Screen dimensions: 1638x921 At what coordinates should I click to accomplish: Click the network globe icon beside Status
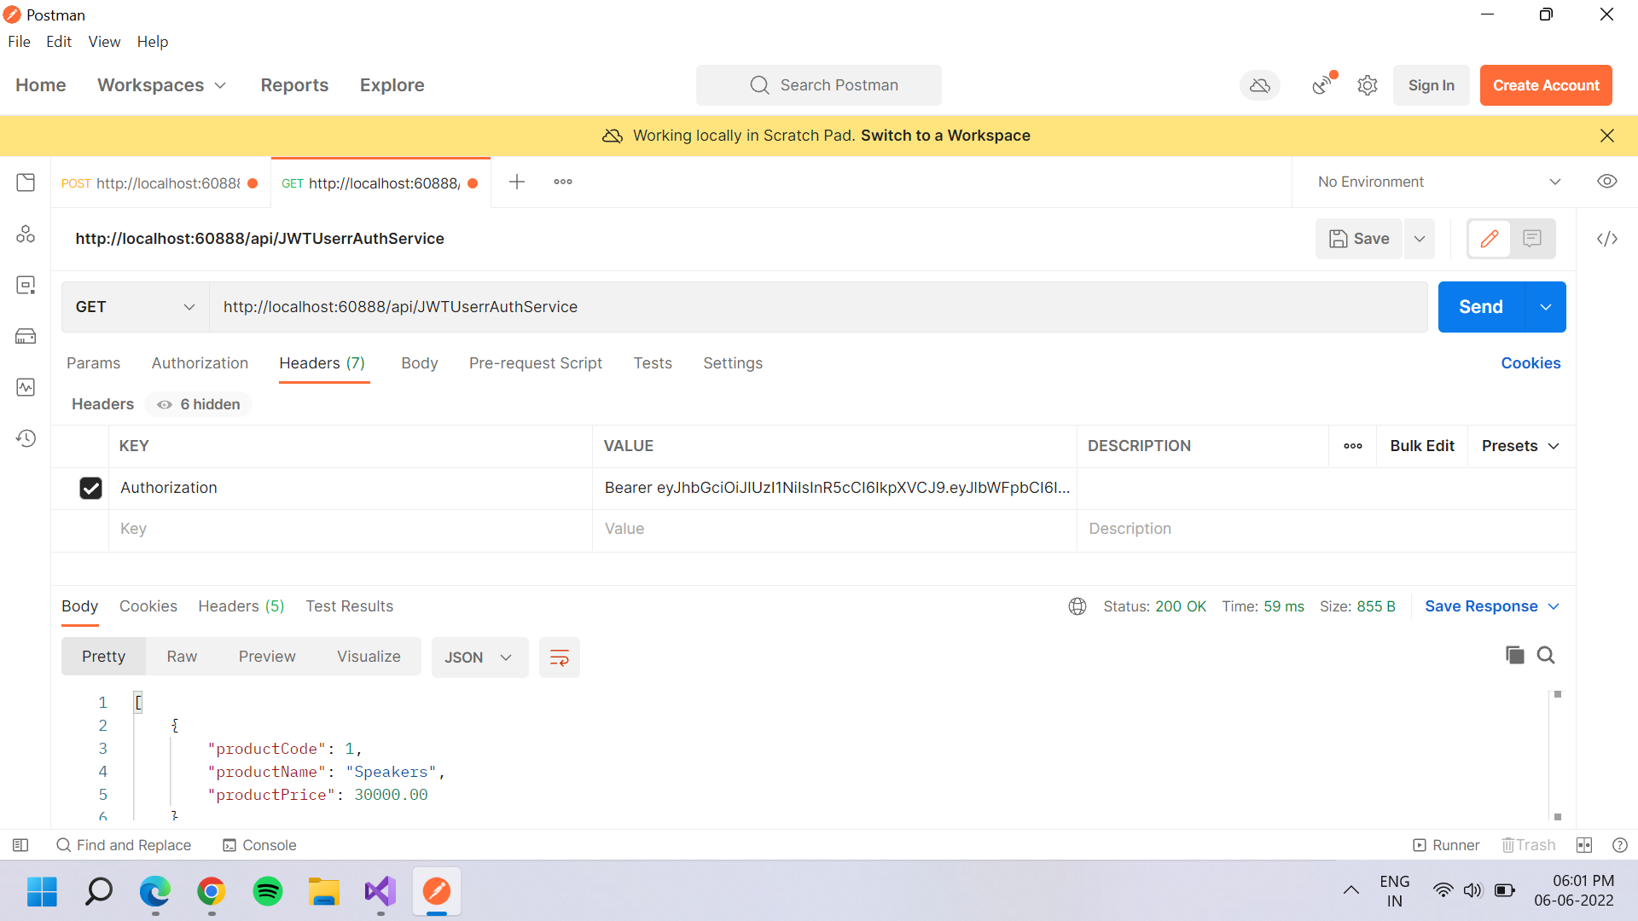click(1077, 606)
